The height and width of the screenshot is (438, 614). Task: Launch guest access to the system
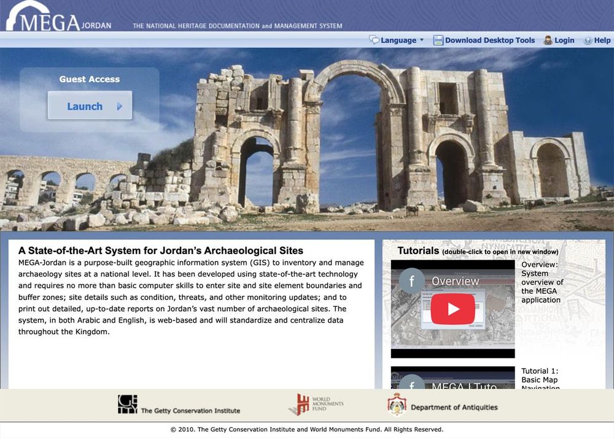pos(90,106)
